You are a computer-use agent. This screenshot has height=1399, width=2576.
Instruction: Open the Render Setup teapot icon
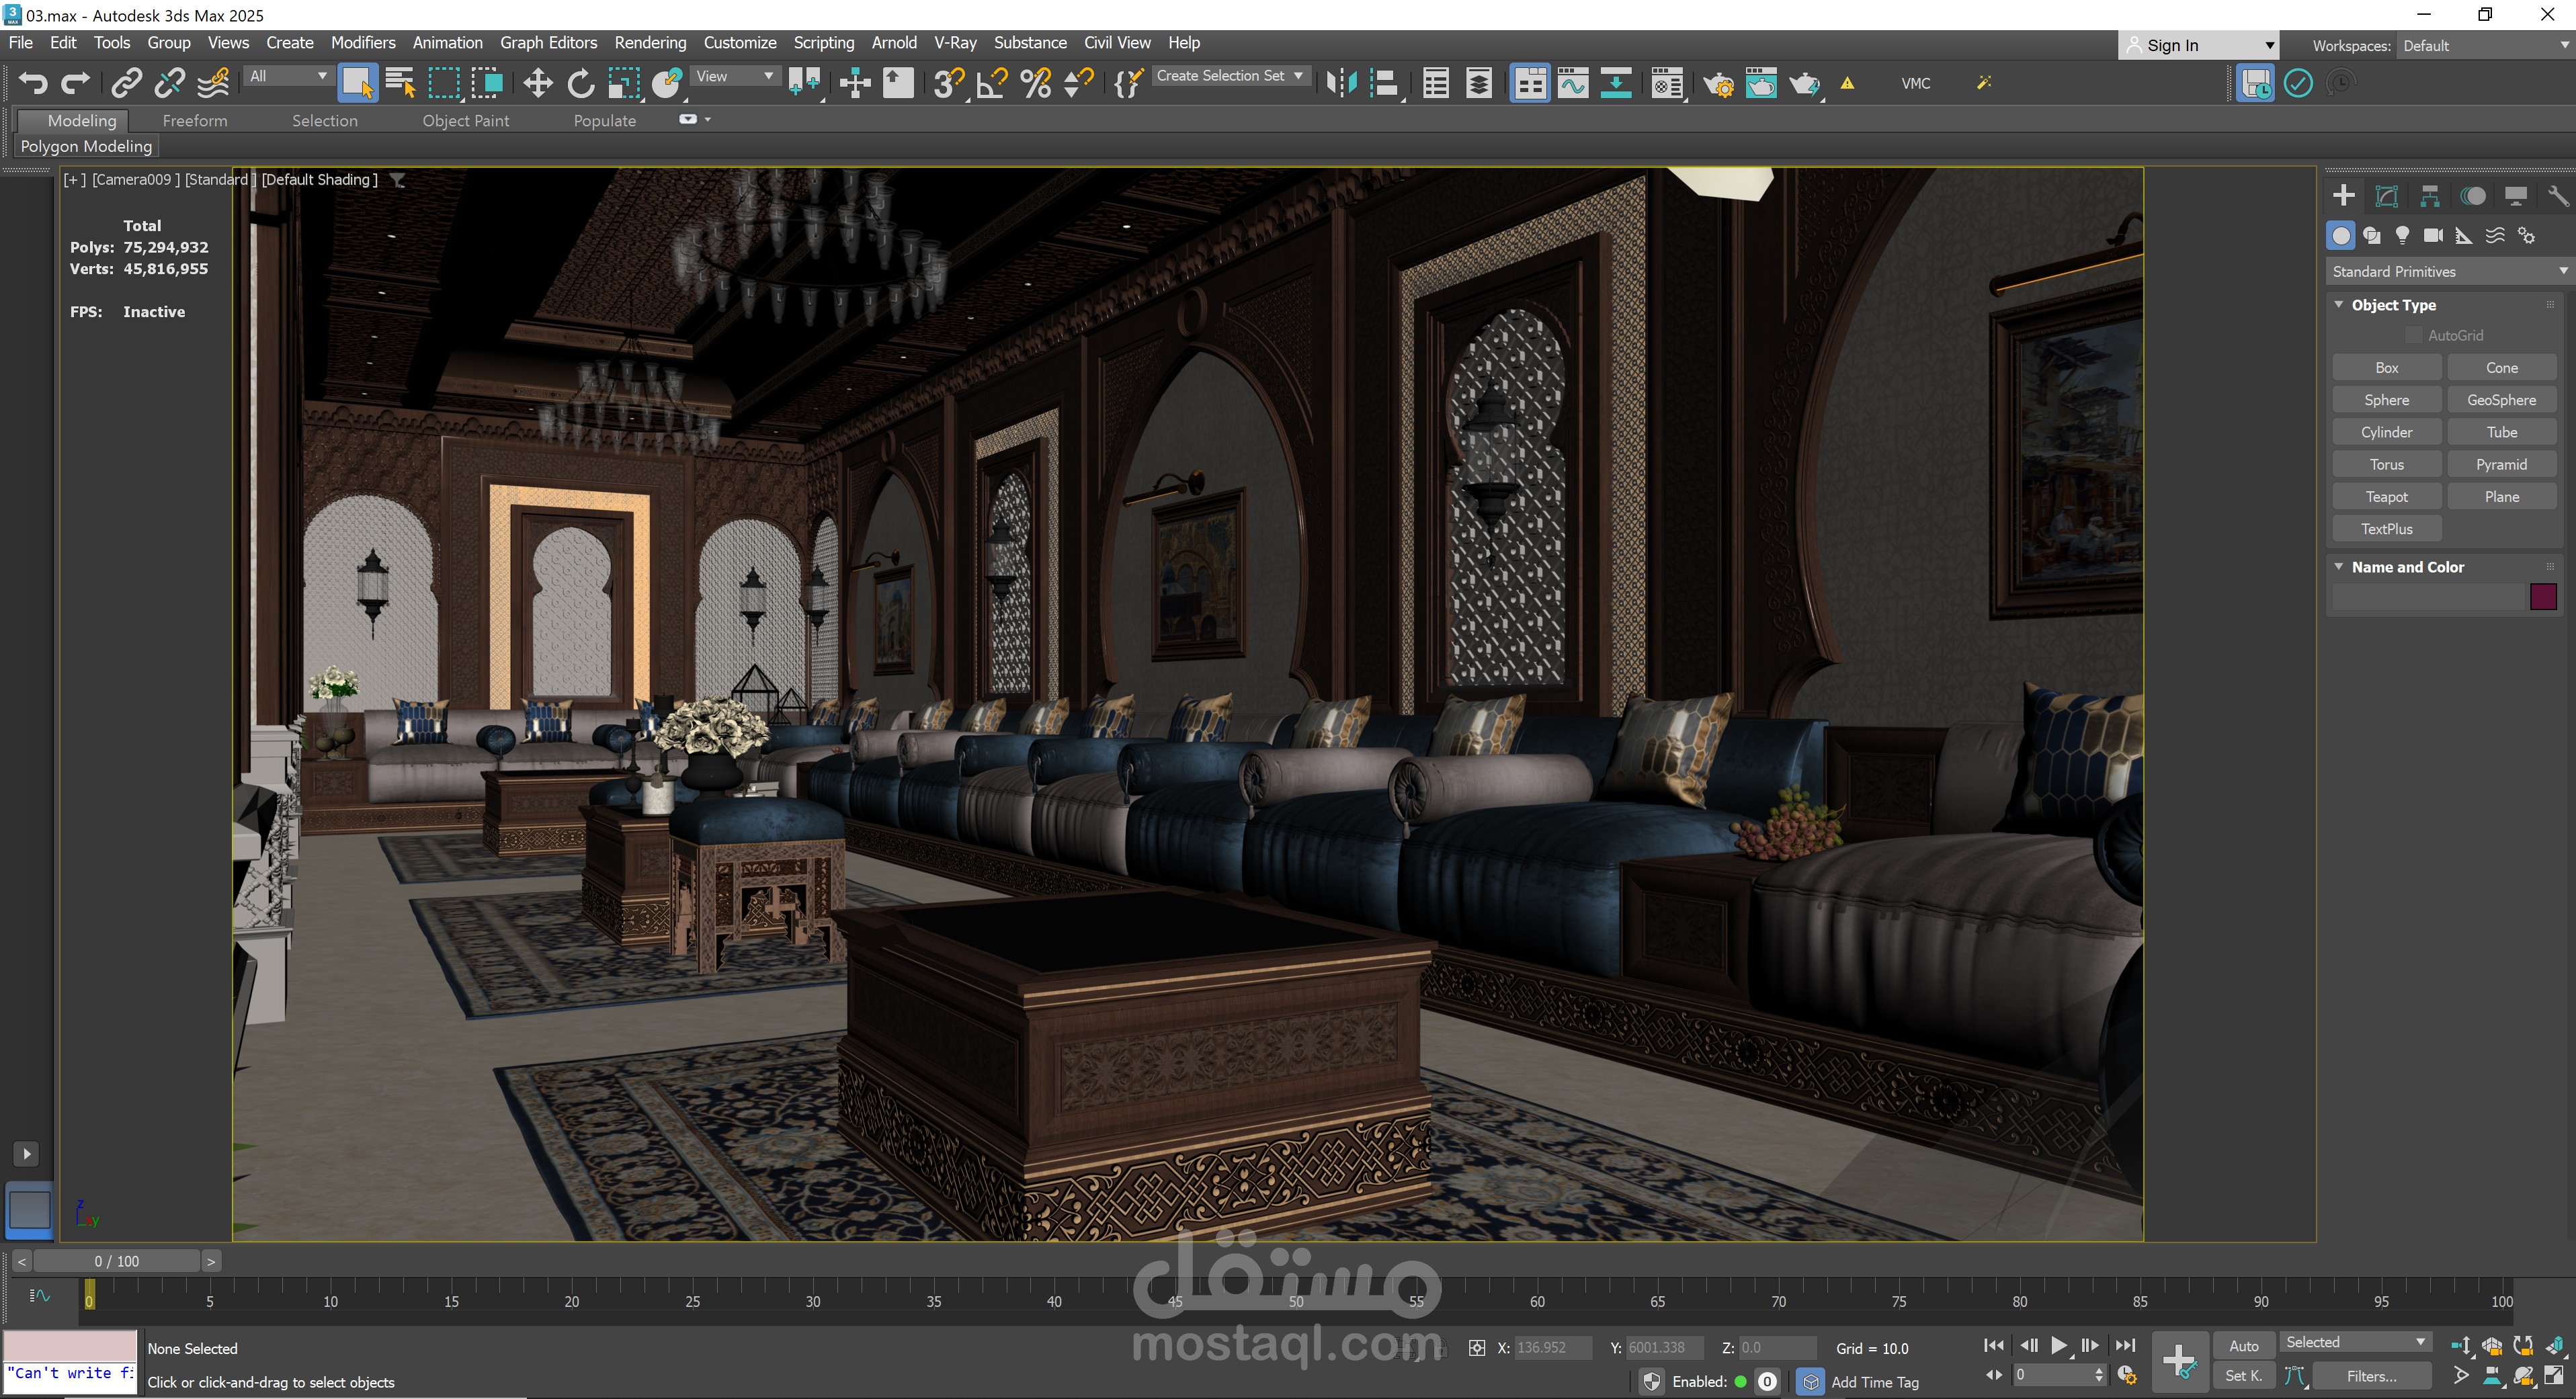point(1718,83)
